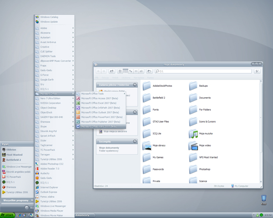Screen dimensions: 273x218
Task: Select the Moje video folder icon
Action: pos(193,146)
